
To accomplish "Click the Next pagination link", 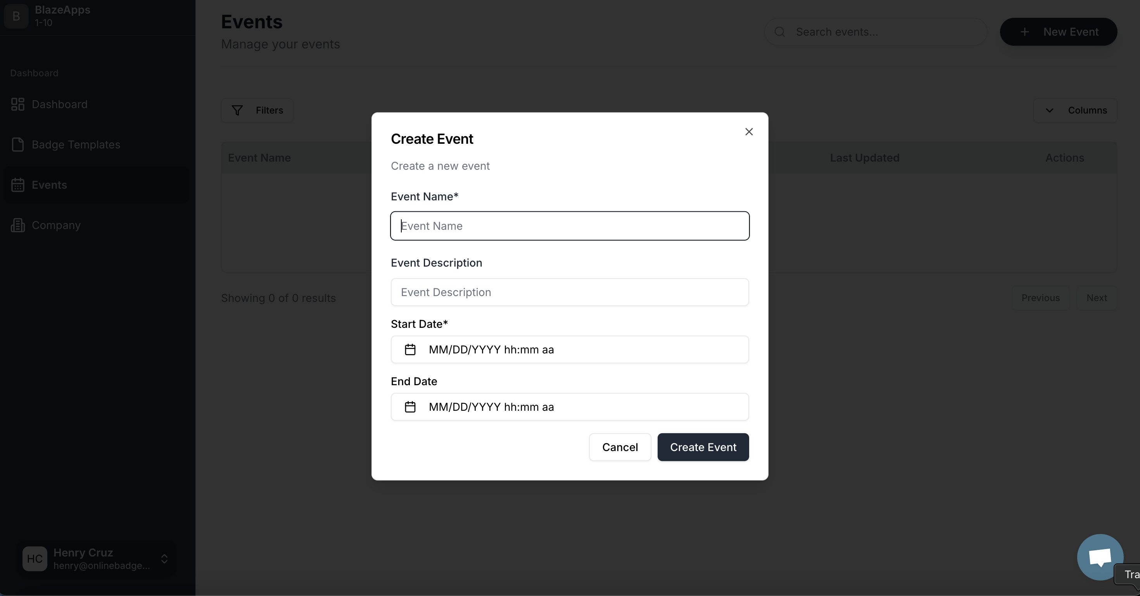I will 1097,298.
